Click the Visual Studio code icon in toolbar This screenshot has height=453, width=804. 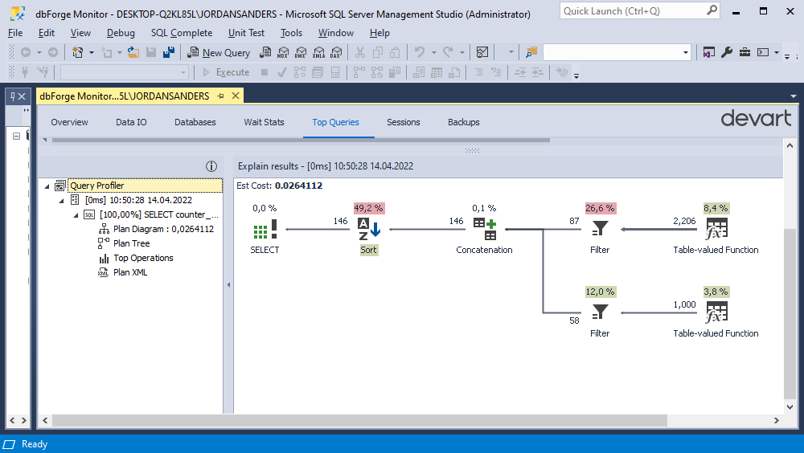click(x=708, y=52)
